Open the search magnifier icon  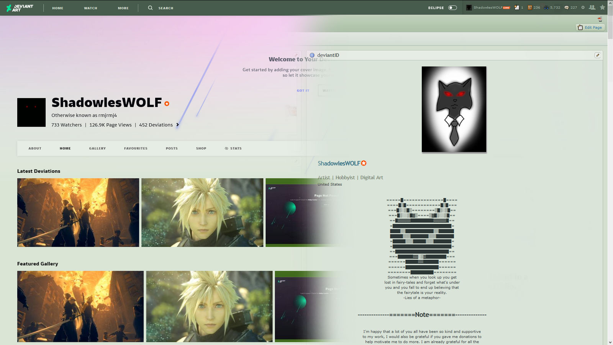pos(150,8)
